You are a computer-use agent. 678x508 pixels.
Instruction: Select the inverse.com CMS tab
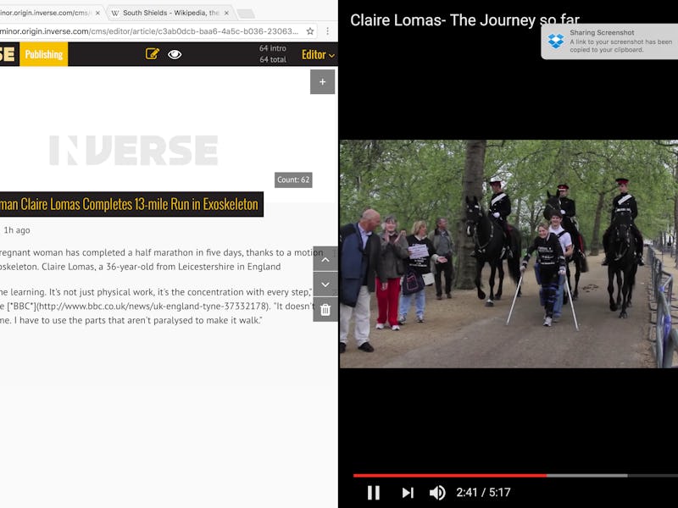pyautogui.click(x=47, y=13)
